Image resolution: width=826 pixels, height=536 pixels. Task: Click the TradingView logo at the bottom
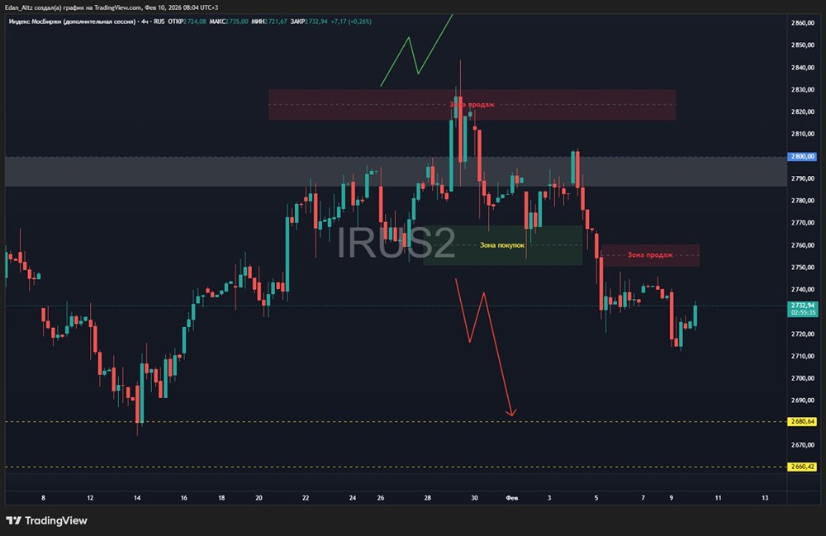46,521
